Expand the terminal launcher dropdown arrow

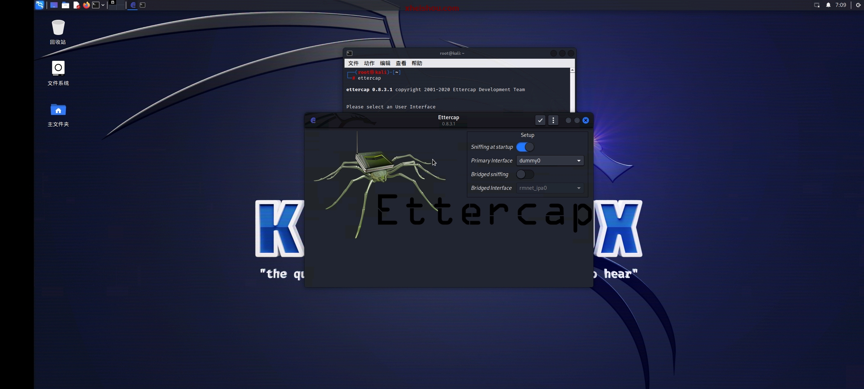pyautogui.click(x=103, y=5)
